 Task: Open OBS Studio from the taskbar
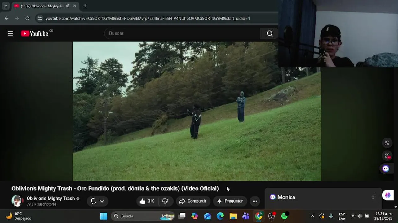tap(272, 216)
